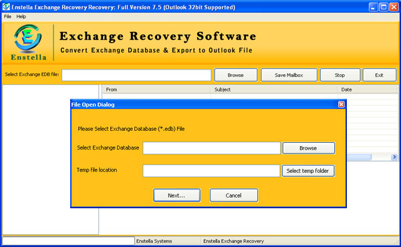This screenshot has width=401, height=247.
Task: Click the Date column header
Action: point(368,89)
